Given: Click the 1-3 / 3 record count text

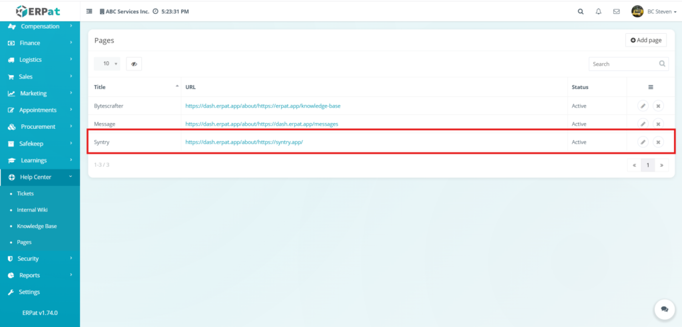Looking at the screenshot, I should 101,165.
